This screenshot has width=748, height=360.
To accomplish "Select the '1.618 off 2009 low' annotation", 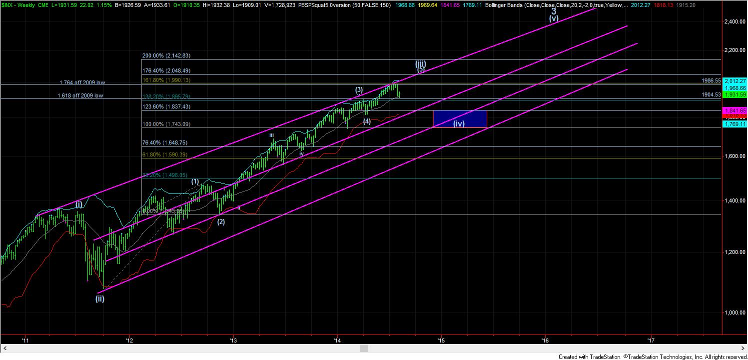I will pyautogui.click(x=80, y=95).
